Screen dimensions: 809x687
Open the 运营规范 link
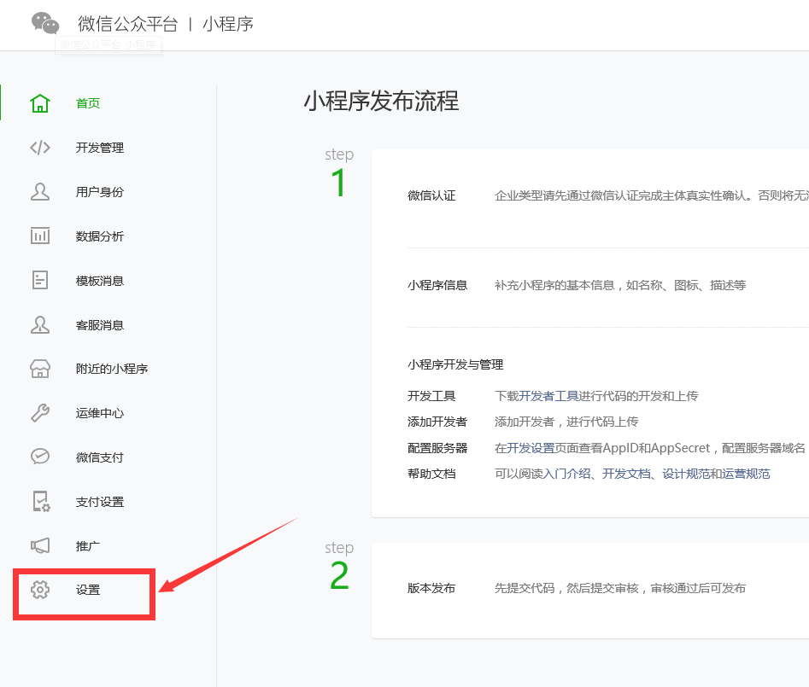(x=746, y=474)
